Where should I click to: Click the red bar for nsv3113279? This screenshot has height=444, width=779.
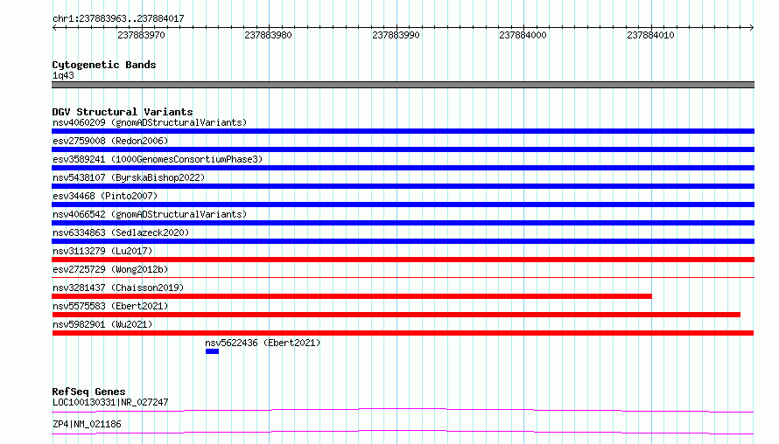403,260
